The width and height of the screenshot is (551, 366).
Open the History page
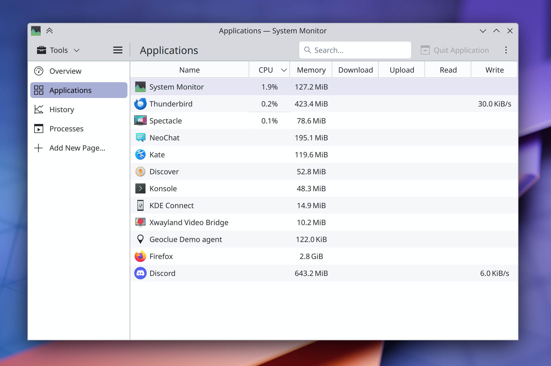point(62,110)
